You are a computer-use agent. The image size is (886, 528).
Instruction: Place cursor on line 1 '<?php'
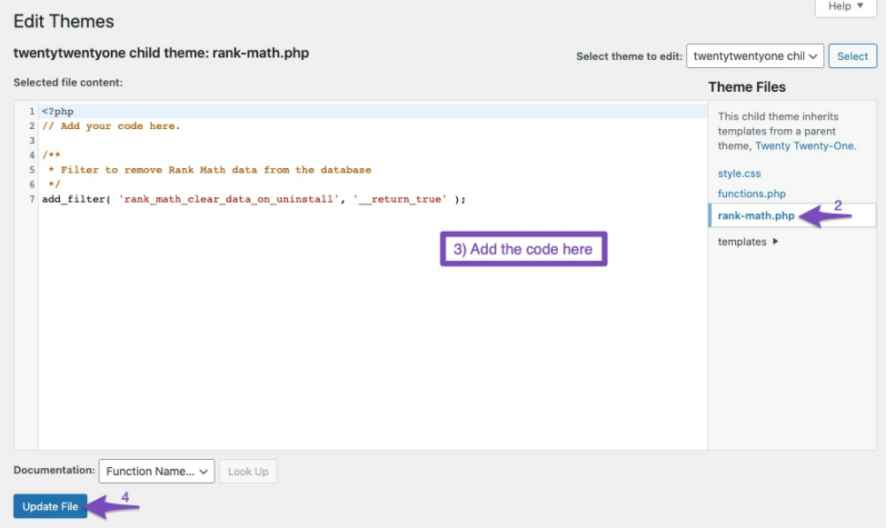tap(57, 112)
